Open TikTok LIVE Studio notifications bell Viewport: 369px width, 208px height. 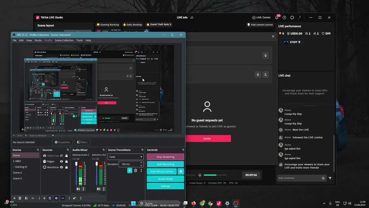click(277, 17)
